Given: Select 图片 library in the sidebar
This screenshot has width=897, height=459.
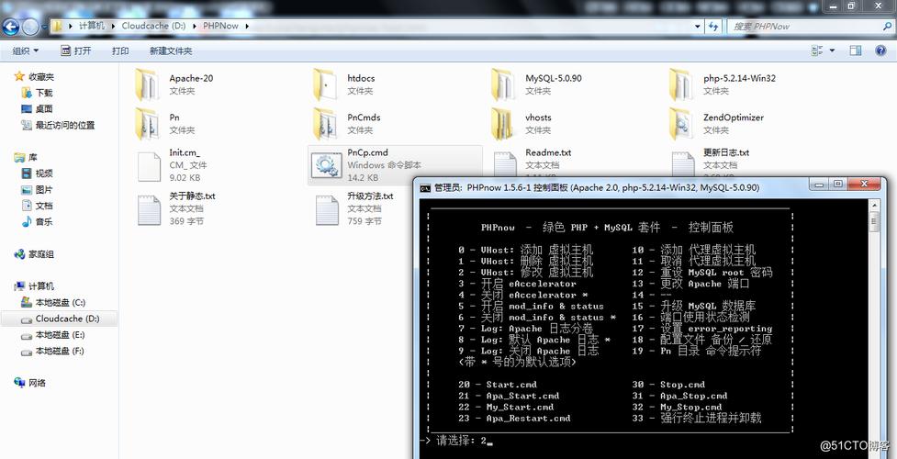Looking at the screenshot, I should [43, 189].
